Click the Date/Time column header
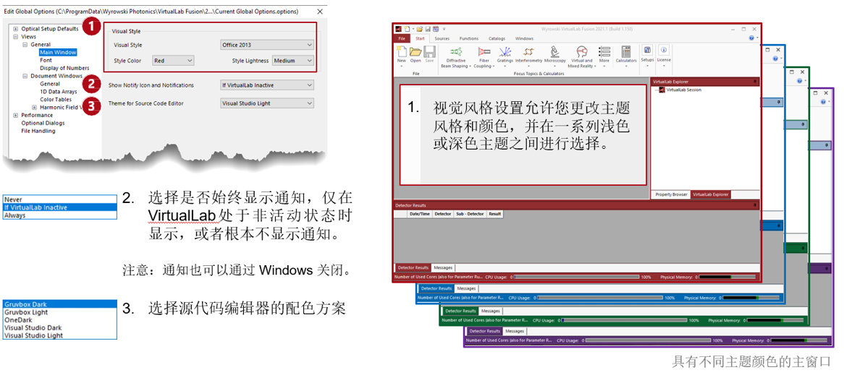Viewport: 844px width, 383px height. (x=421, y=214)
